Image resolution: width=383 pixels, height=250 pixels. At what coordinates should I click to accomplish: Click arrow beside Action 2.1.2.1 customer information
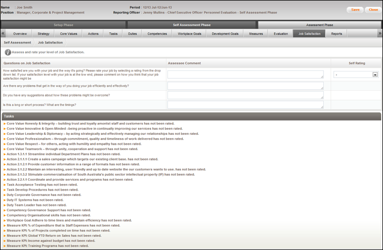(x=4, y=164)
